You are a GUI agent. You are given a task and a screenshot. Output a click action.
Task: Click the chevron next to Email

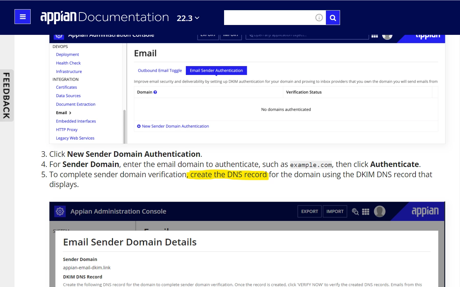(x=70, y=113)
